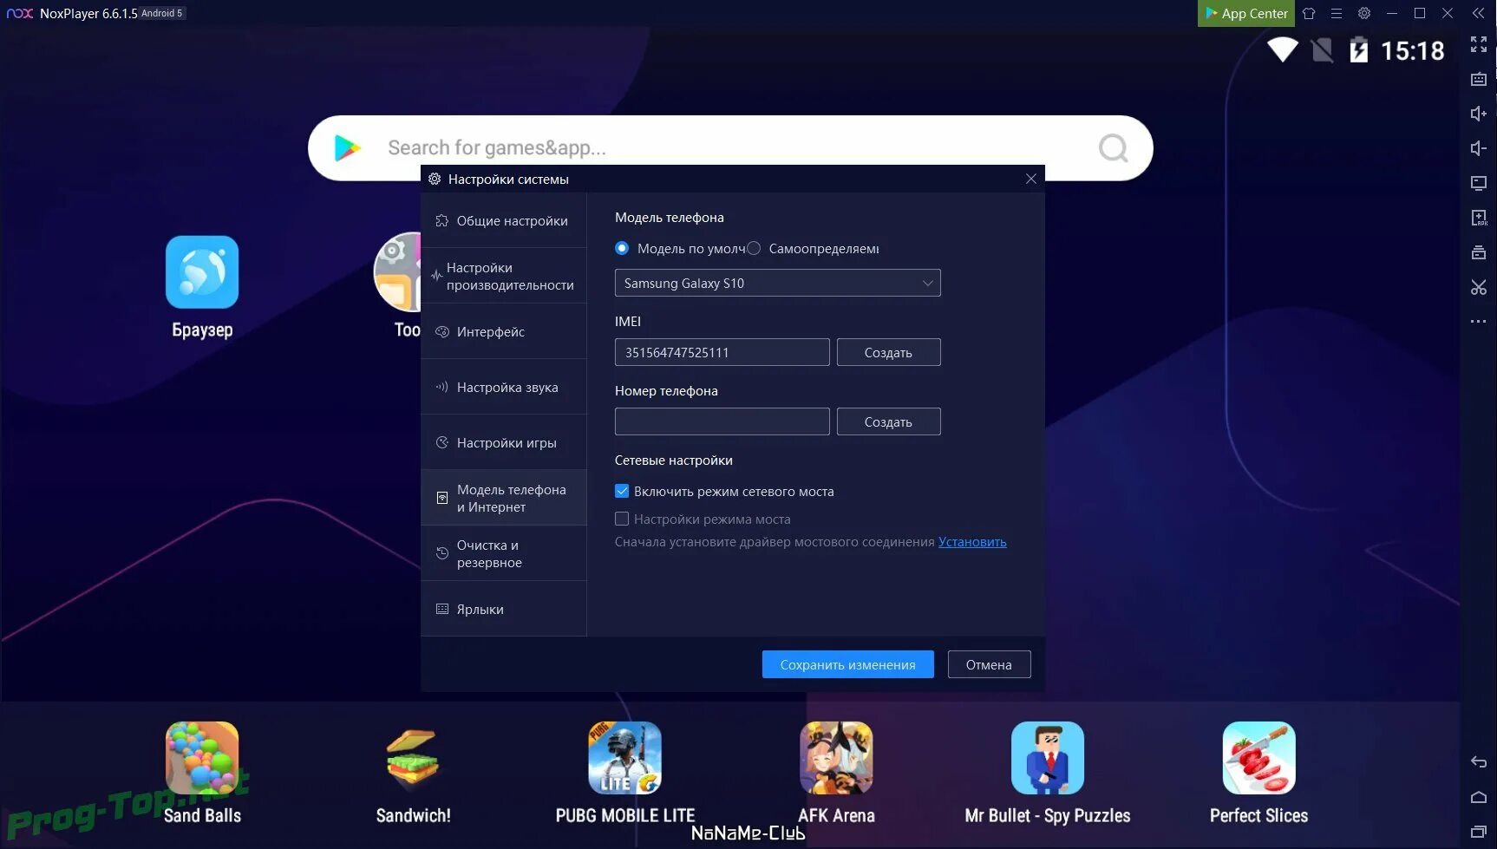Take a screenshot with scissors icon
This screenshot has width=1497, height=849.
point(1479,287)
